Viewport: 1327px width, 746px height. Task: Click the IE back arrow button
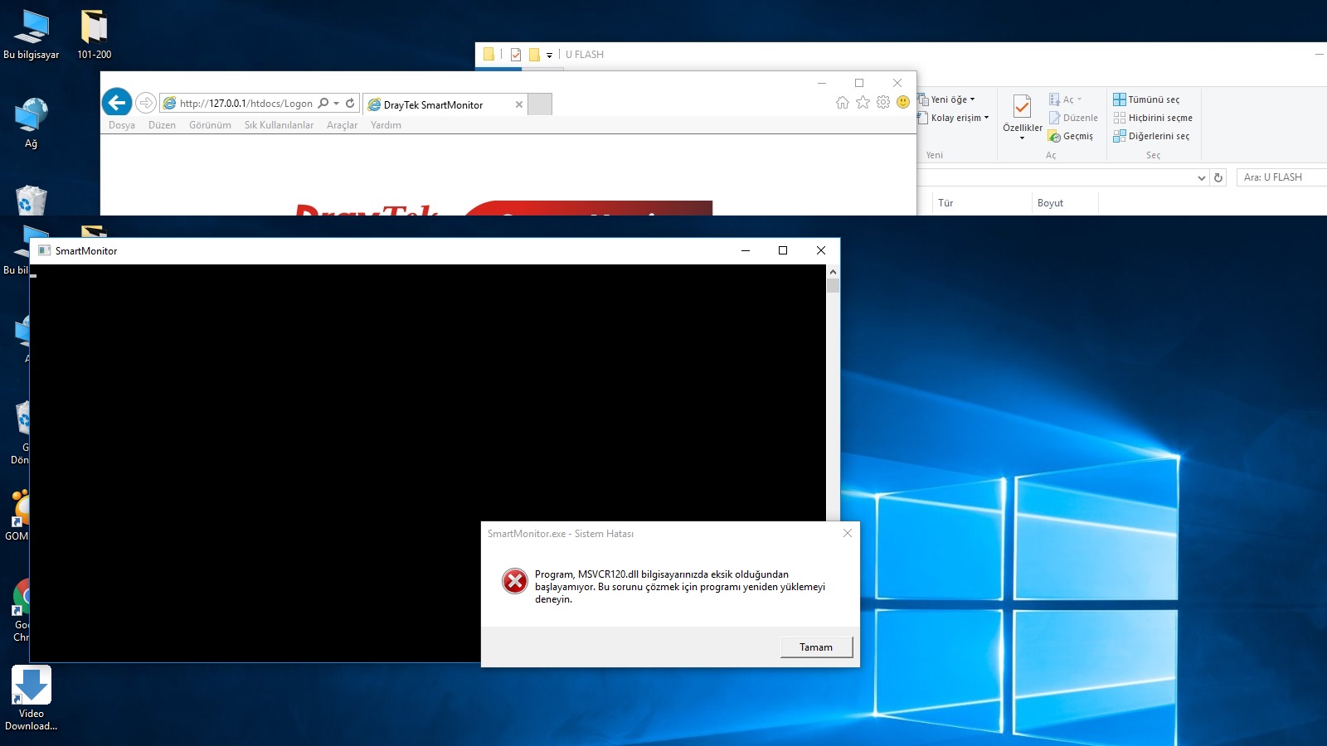pos(117,103)
